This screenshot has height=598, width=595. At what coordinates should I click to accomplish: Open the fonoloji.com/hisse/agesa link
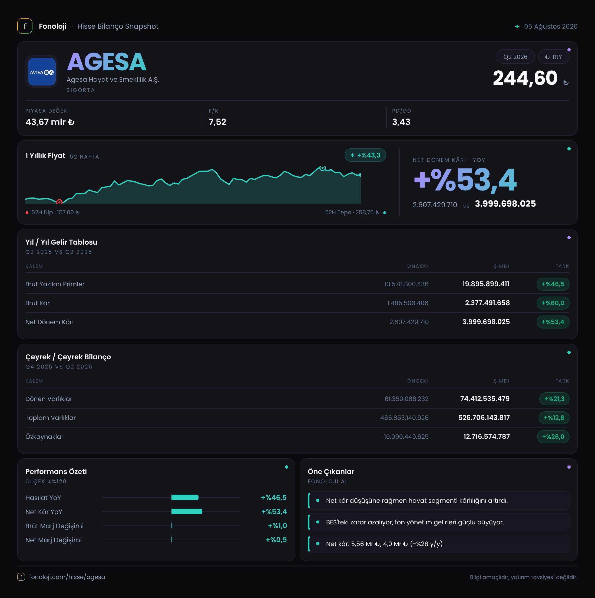[x=67, y=577]
